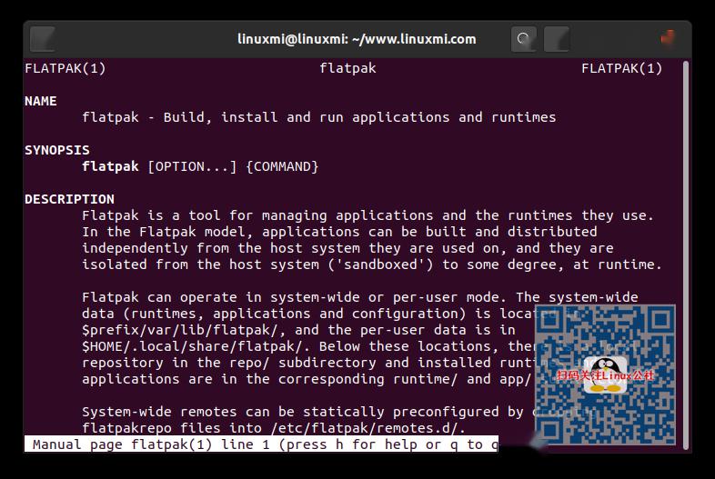Click the NAME section heading
Image resolution: width=715 pixels, height=479 pixels.
(41, 101)
